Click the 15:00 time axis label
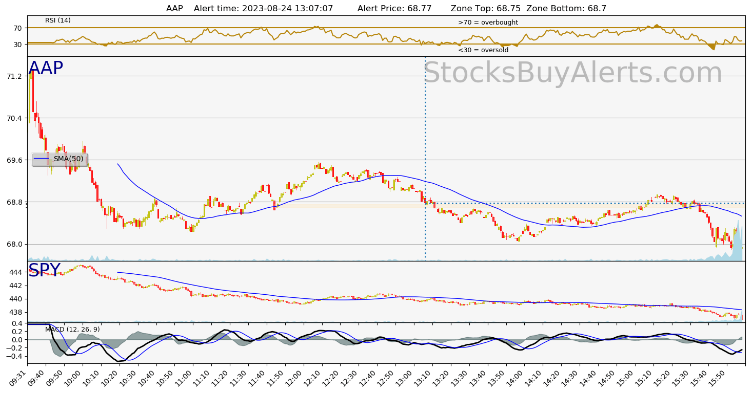The image size is (753, 393). [x=624, y=379]
